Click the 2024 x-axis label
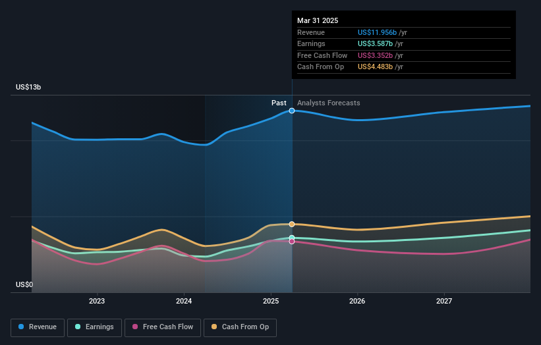 click(184, 302)
